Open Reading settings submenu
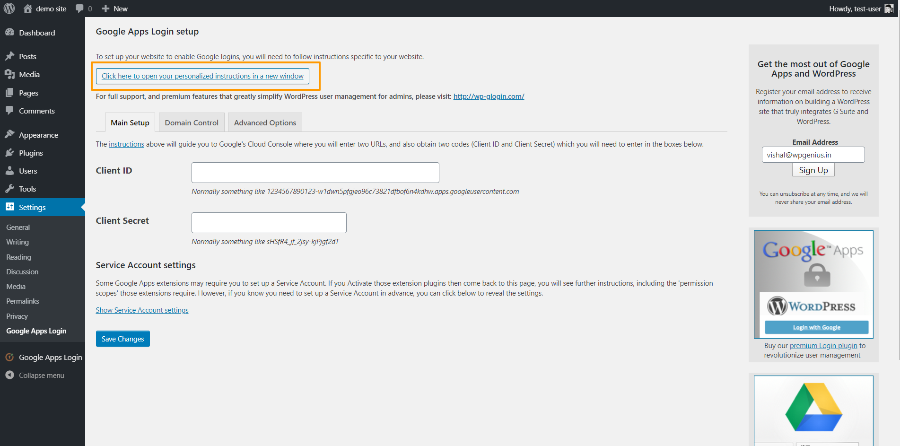900x446 pixels. [18, 257]
